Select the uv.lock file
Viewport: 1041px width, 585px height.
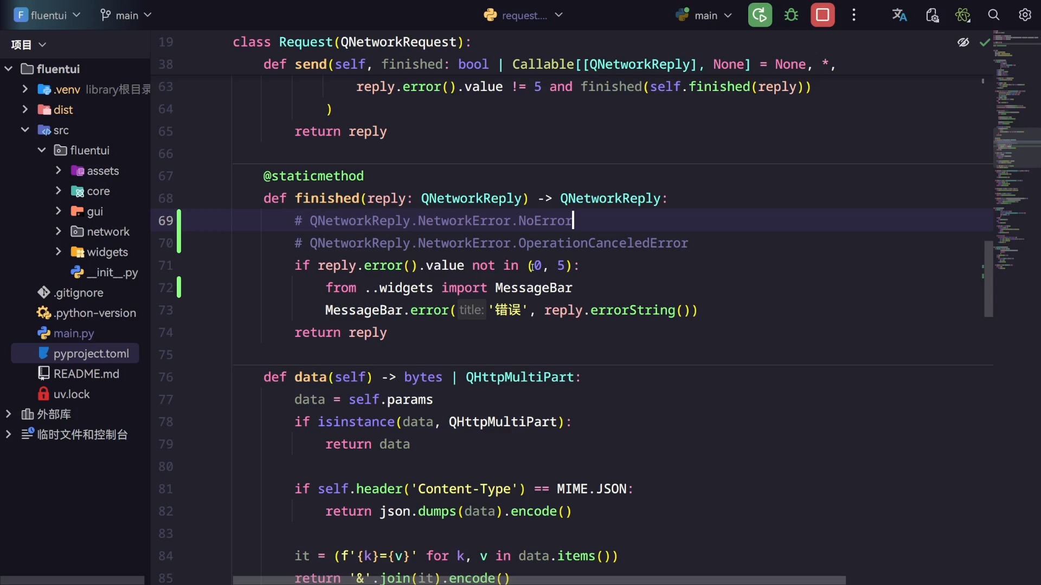tap(63, 394)
